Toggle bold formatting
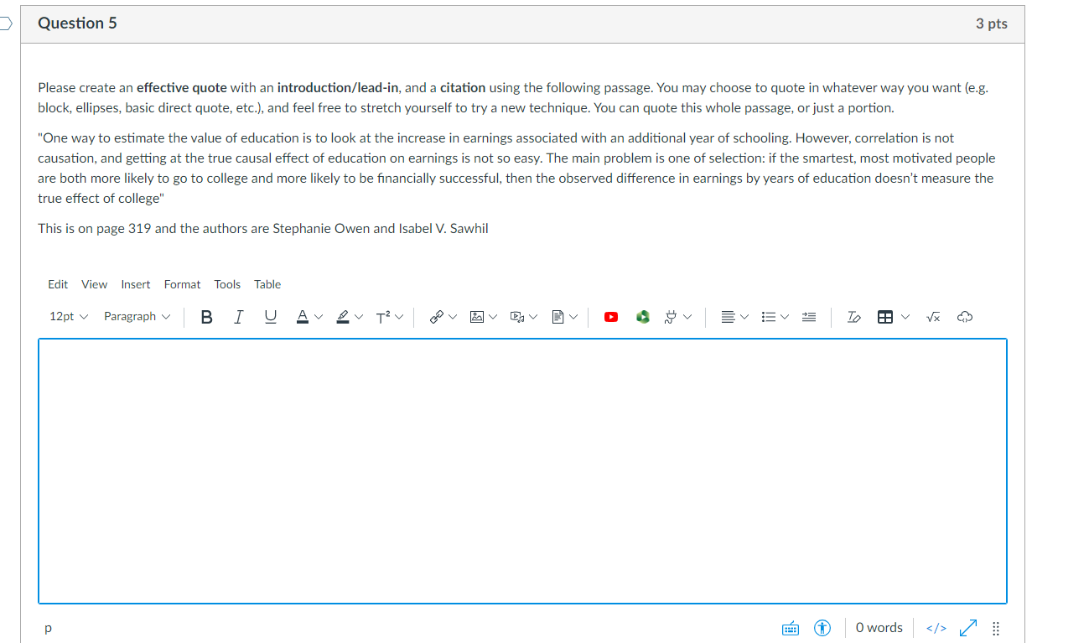The width and height of the screenshot is (1089, 643). 207,317
